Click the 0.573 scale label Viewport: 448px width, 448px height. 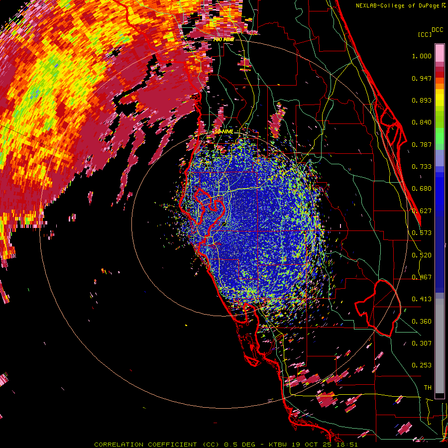pyautogui.click(x=422, y=233)
